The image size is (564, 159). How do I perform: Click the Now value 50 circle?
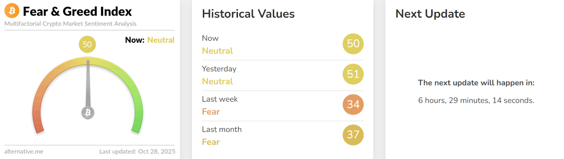tap(353, 44)
